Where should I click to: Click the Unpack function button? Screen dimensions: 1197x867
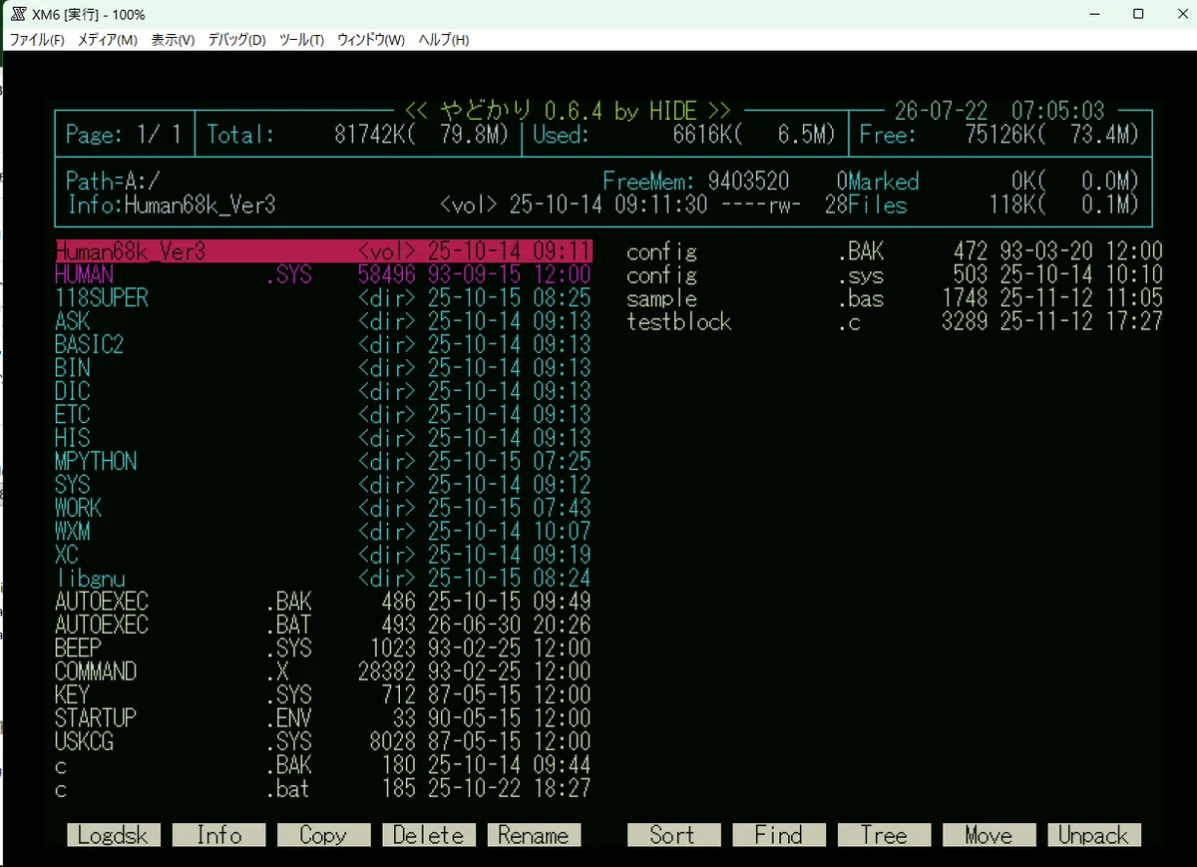1094,835
